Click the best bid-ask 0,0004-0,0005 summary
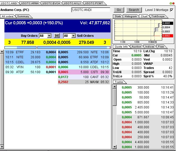 [57, 42]
